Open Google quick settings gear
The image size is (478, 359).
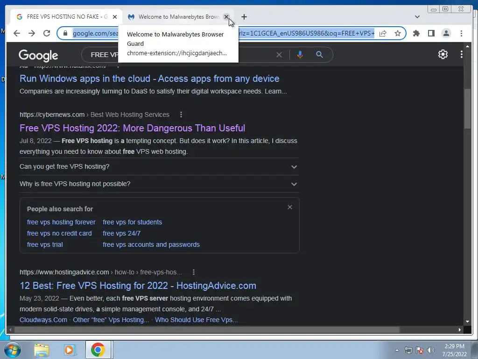point(443,54)
